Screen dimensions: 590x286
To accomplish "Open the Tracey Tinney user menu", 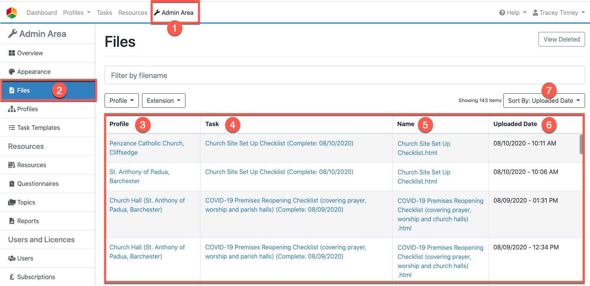I will [x=558, y=13].
